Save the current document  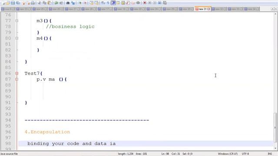[x=13, y=3]
